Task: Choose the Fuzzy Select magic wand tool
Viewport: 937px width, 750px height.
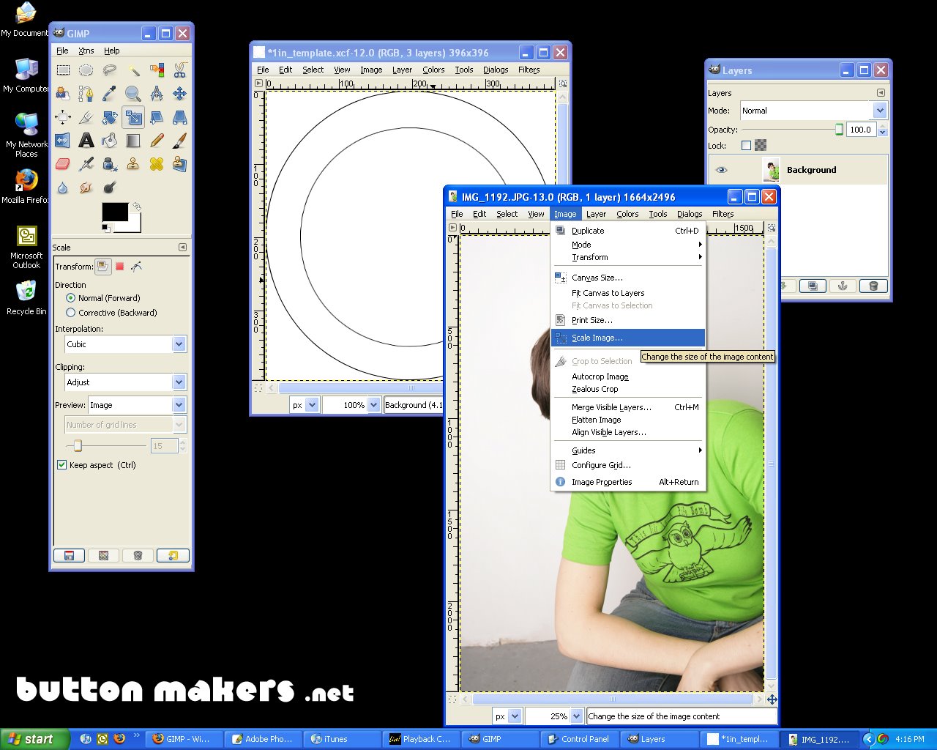Action: pos(133,70)
